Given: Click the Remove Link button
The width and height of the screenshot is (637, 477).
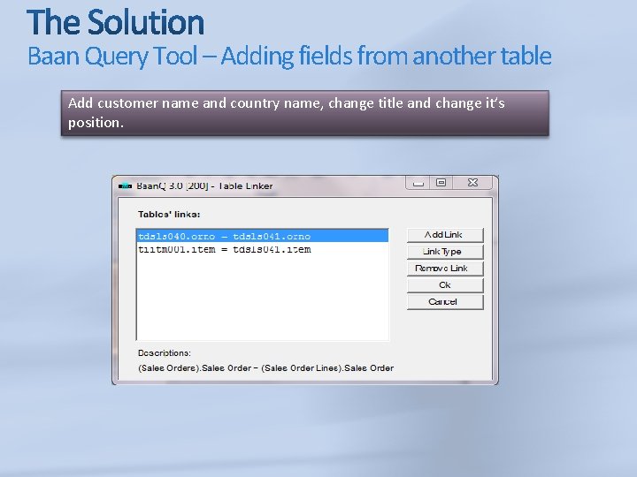Looking at the screenshot, I should [x=445, y=269].
